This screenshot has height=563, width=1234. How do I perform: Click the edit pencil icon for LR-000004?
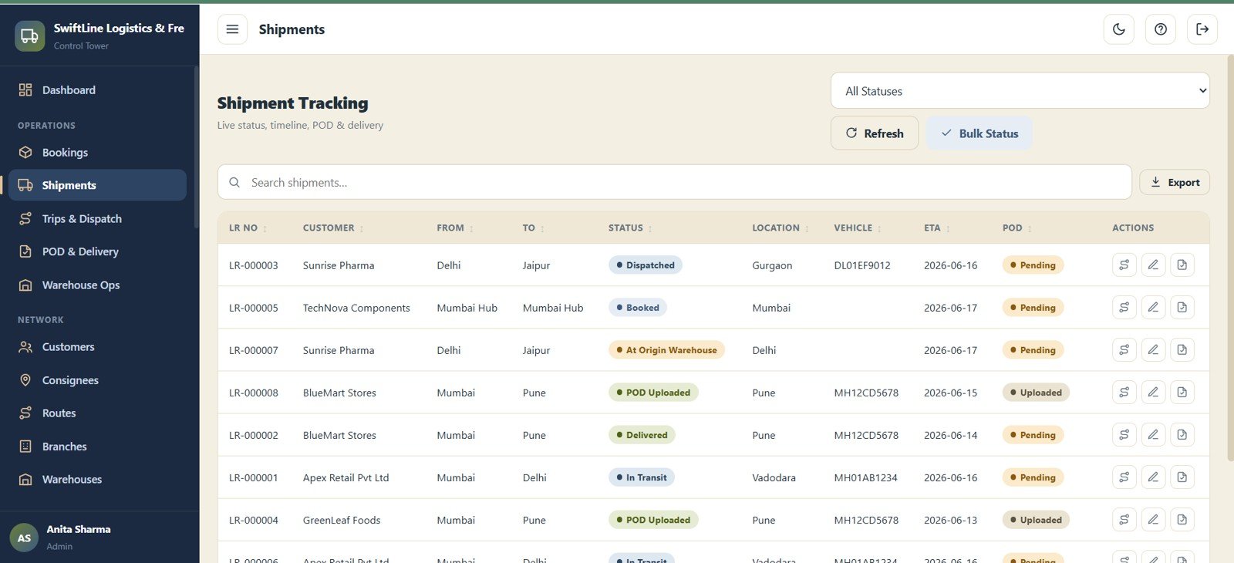pos(1153,520)
